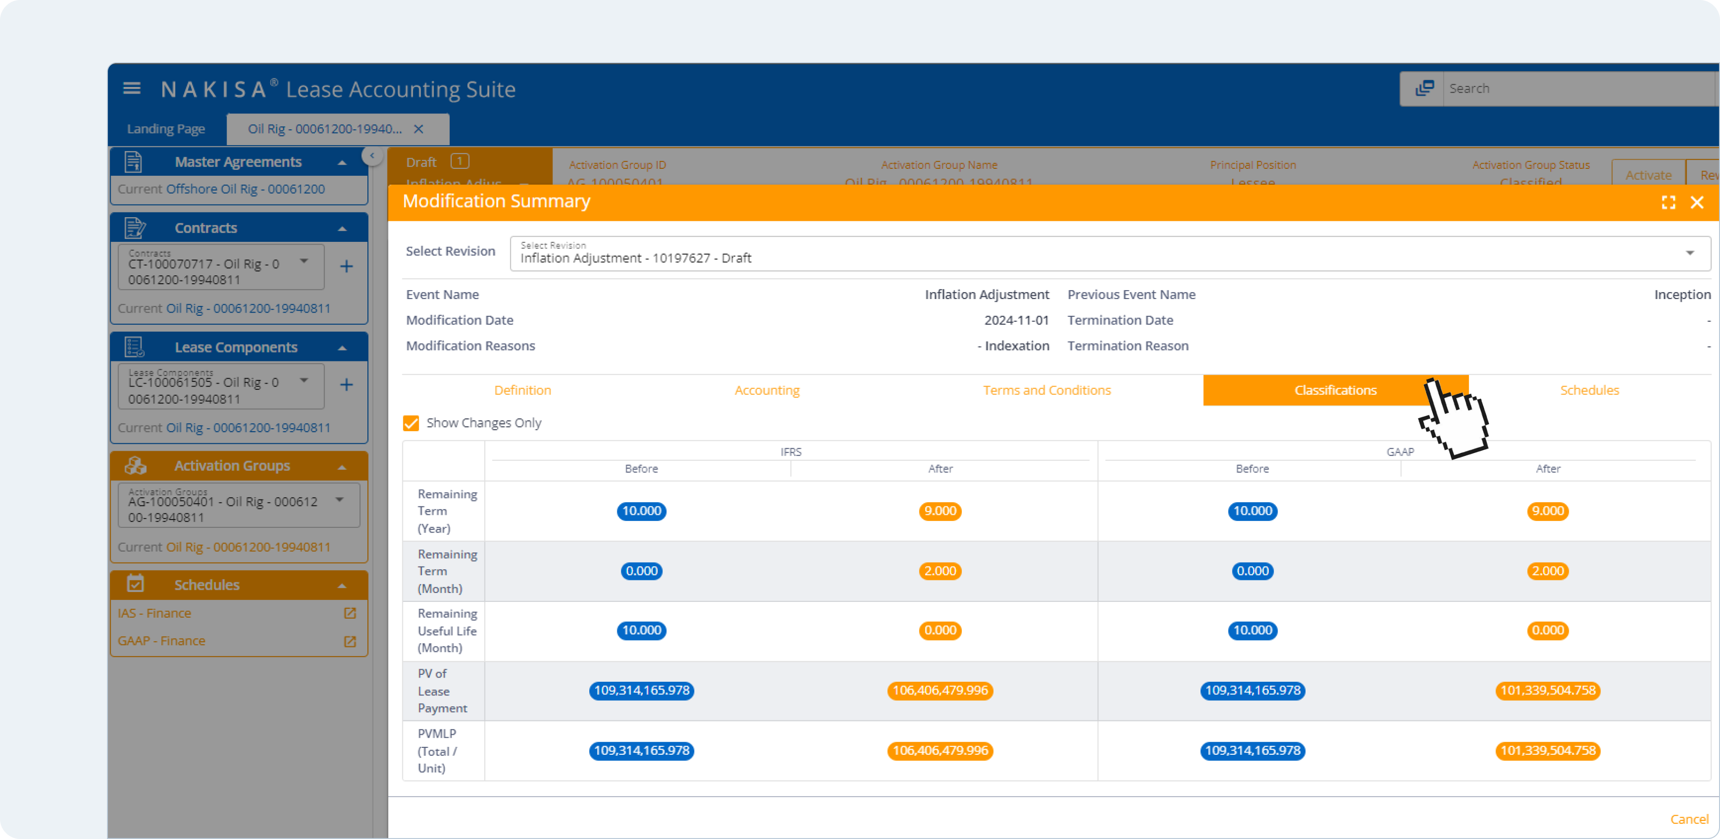Click the search scope icon beside Search

click(x=1424, y=88)
